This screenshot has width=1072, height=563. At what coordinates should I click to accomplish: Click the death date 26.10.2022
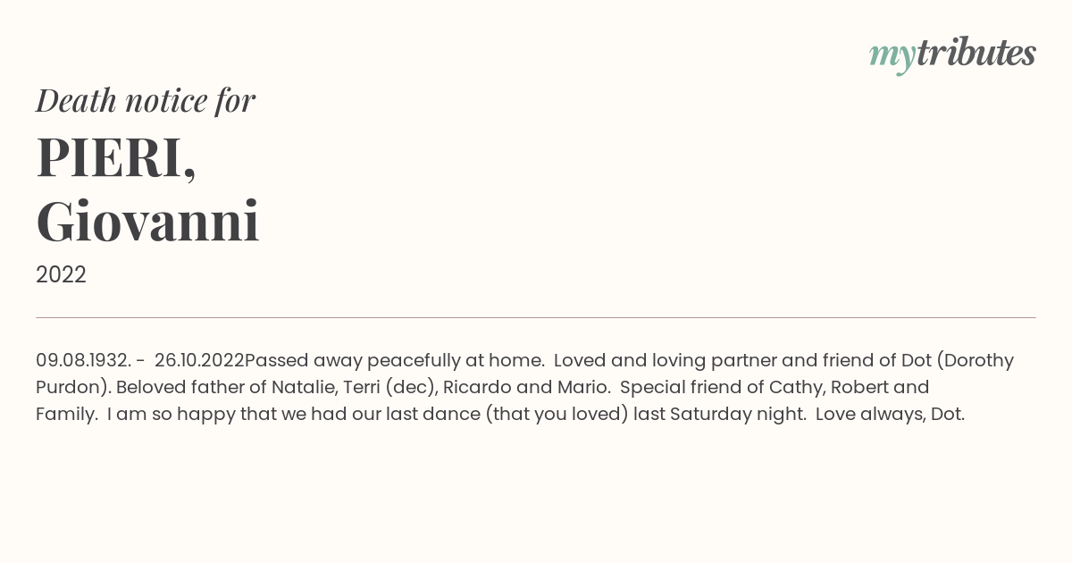(199, 360)
